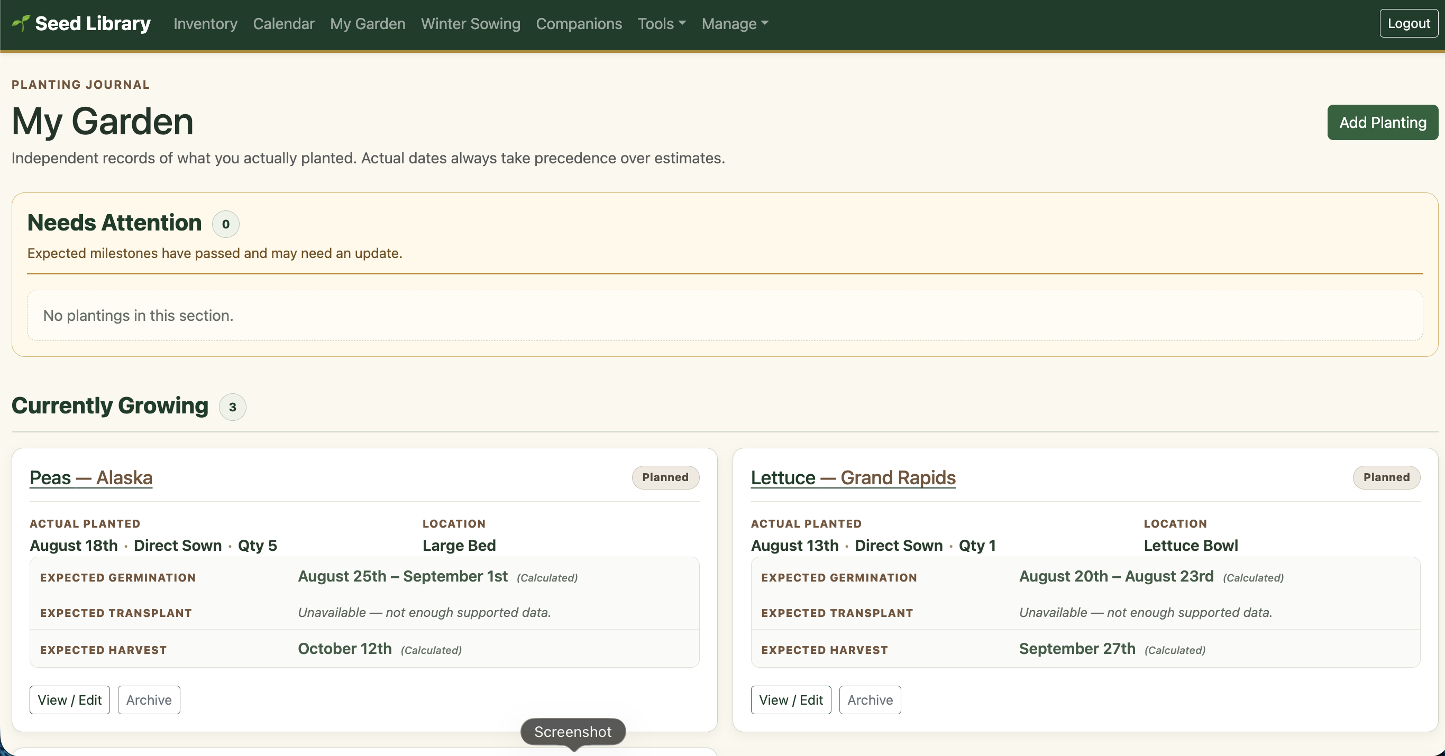The width and height of the screenshot is (1445, 756).
Task: Open Winter Sowing page
Action: click(470, 24)
